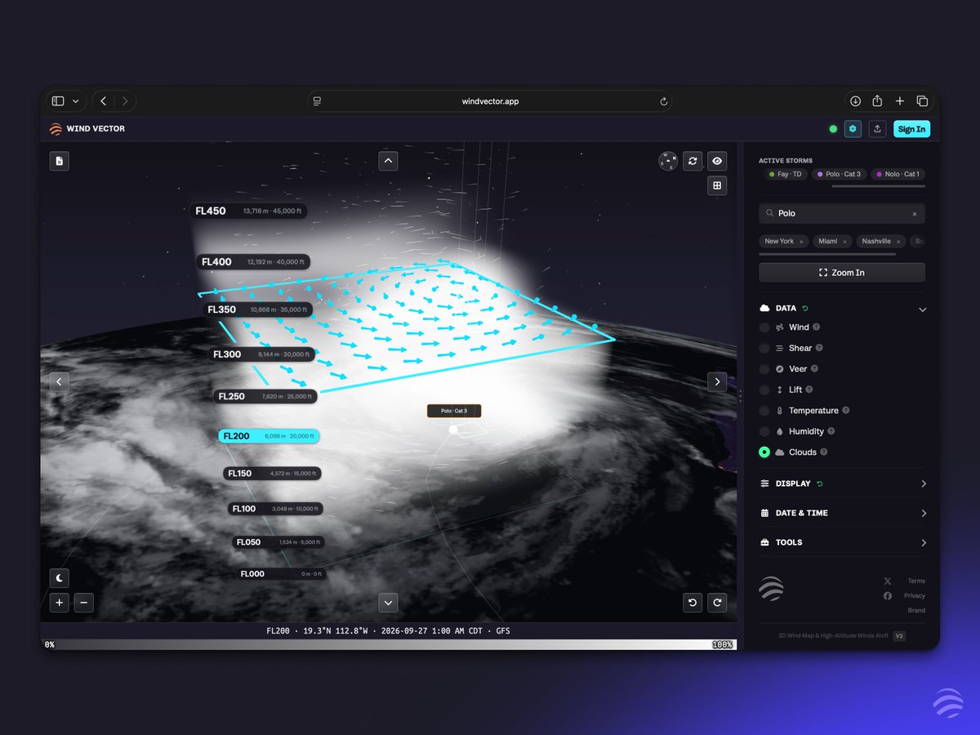Expand the TOOLS section
Image resolution: width=980 pixels, height=735 pixels.
(x=842, y=542)
